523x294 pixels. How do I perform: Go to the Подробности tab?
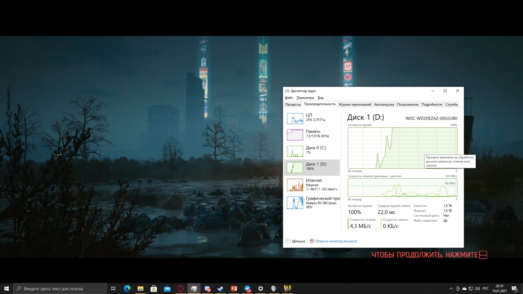(x=432, y=105)
